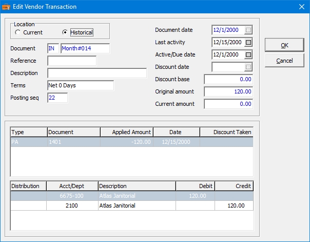The height and width of the screenshot is (242, 310).
Task: Open the Discount date calendar picker
Action: (x=248, y=67)
